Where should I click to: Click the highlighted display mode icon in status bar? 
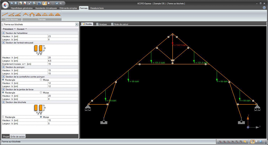(252, 142)
